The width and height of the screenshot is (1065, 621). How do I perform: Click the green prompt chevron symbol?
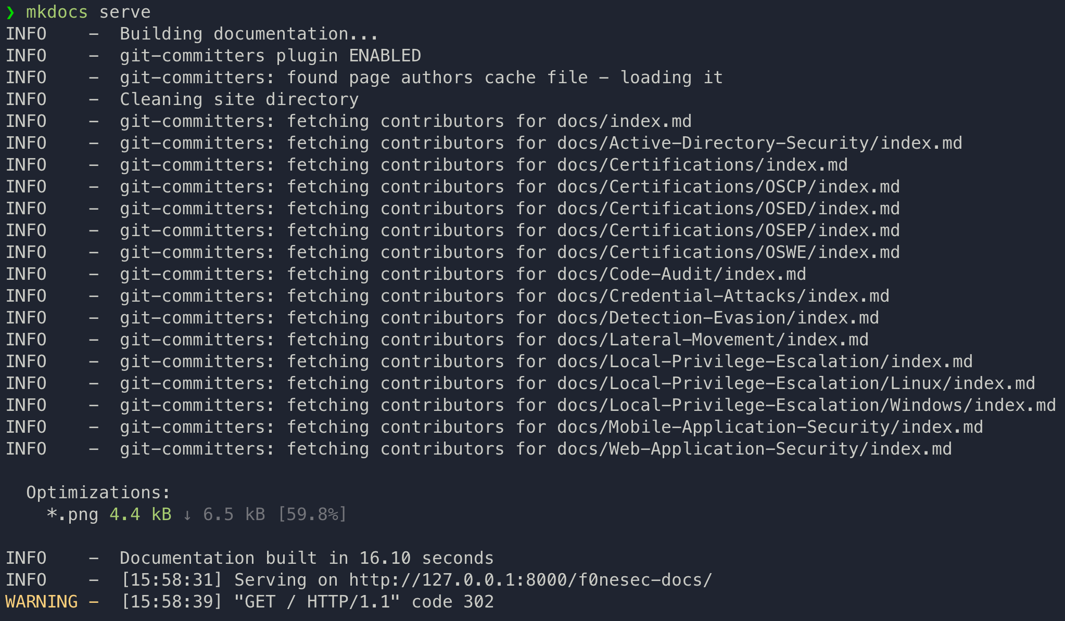point(10,12)
